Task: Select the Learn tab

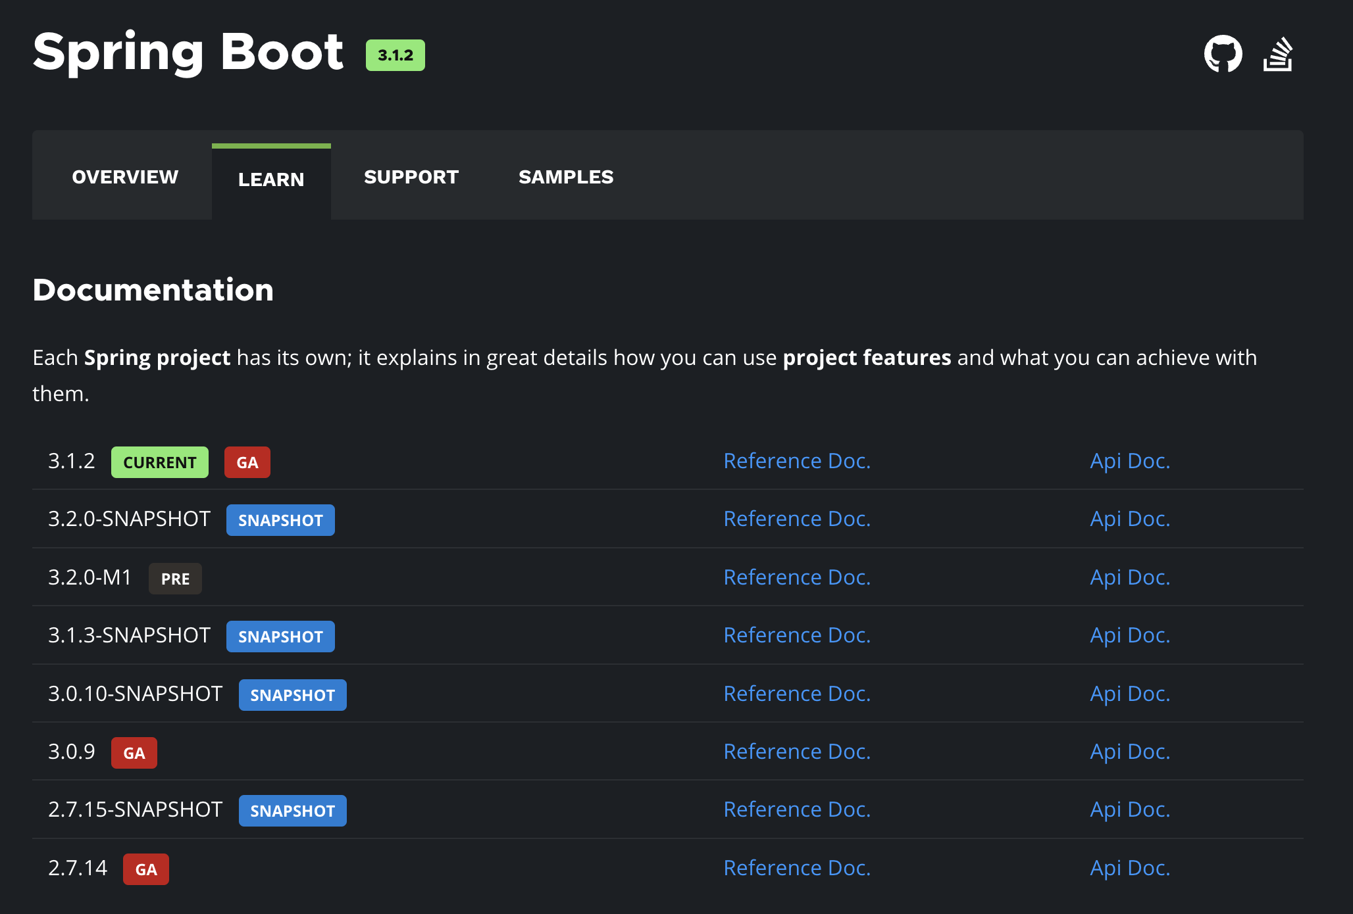Action: point(271,180)
